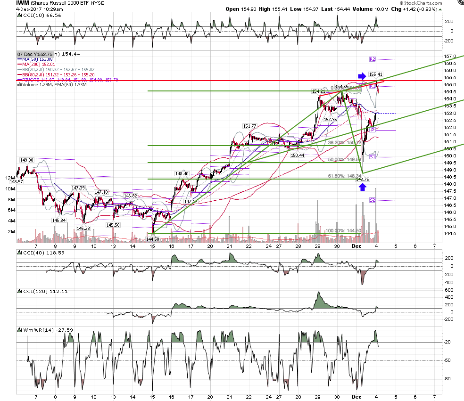This screenshot has width=464, height=401.
Task: Select the S1 pivot marker
Action: tap(372, 157)
